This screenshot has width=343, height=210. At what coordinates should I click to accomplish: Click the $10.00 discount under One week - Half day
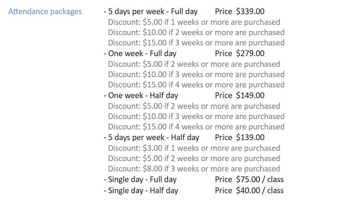[x=196, y=116]
